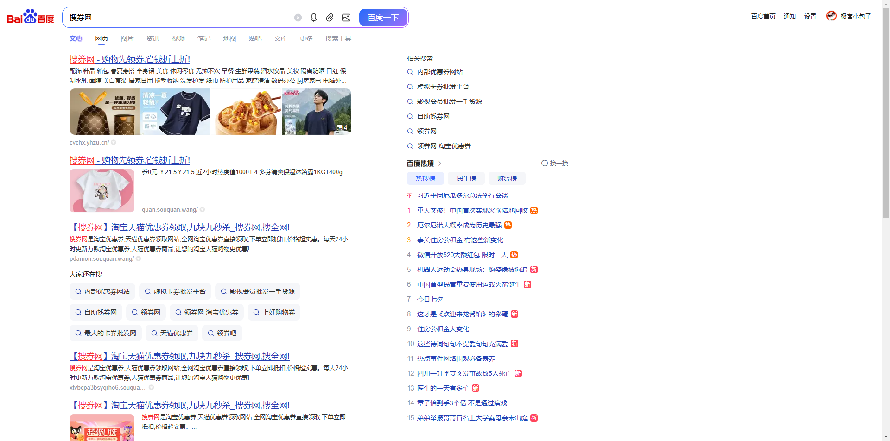Choose the 上好购物券 suggestion chip
890x441 pixels.
(x=274, y=312)
